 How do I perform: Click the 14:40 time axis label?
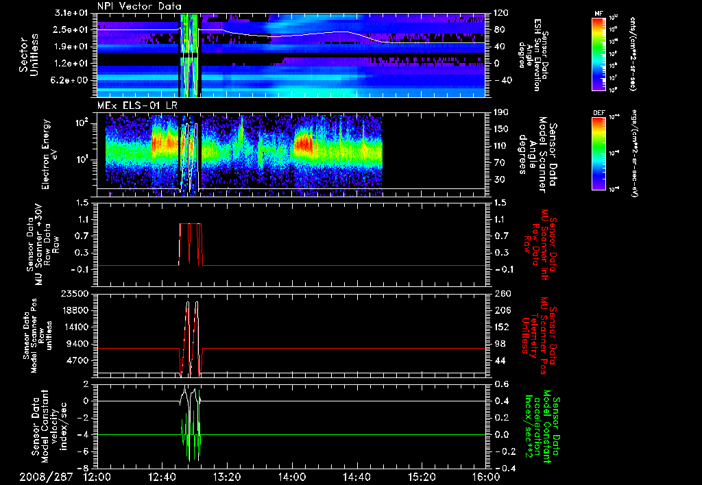356,477
